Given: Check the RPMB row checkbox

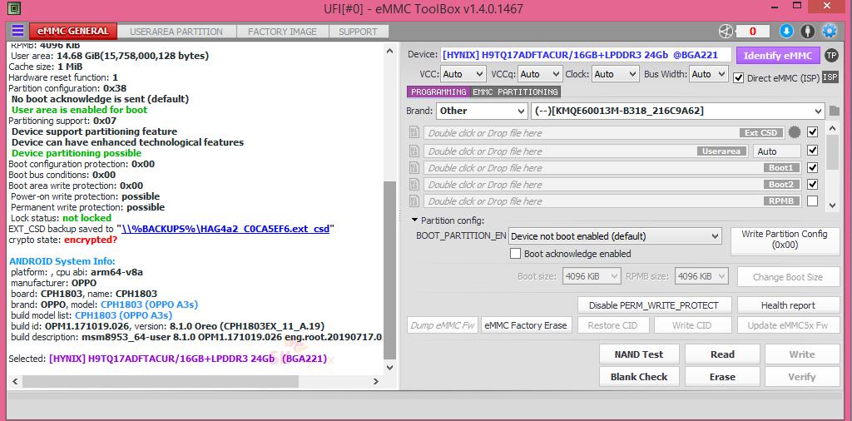Looking at the screenshot, I should tap(812, 201).
